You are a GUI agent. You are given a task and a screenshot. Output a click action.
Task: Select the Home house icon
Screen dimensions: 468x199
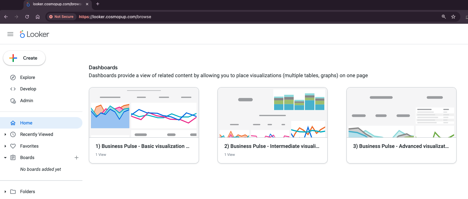13,123
